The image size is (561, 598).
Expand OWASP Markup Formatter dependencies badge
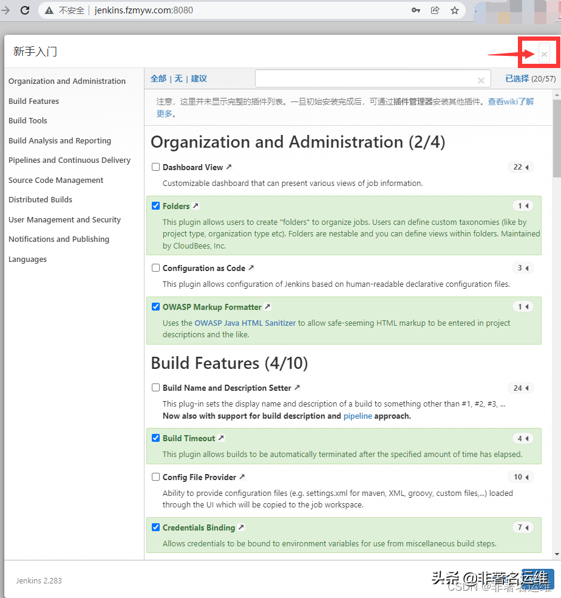(523, 307)
